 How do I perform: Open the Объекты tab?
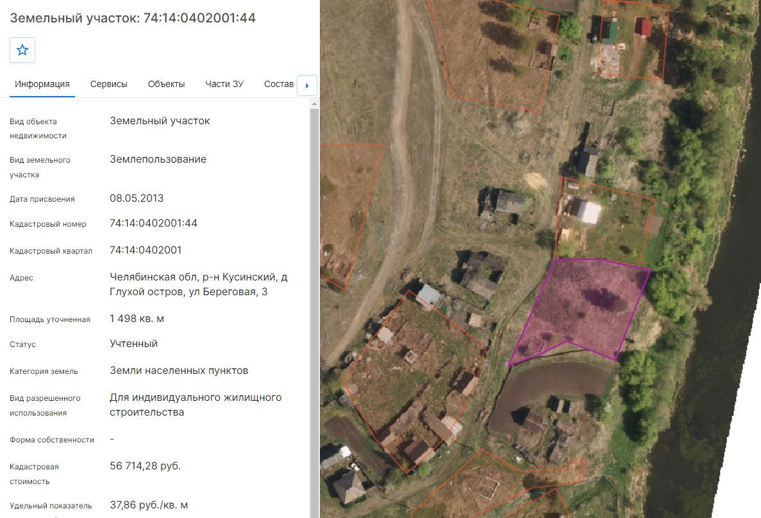(167, 84)
